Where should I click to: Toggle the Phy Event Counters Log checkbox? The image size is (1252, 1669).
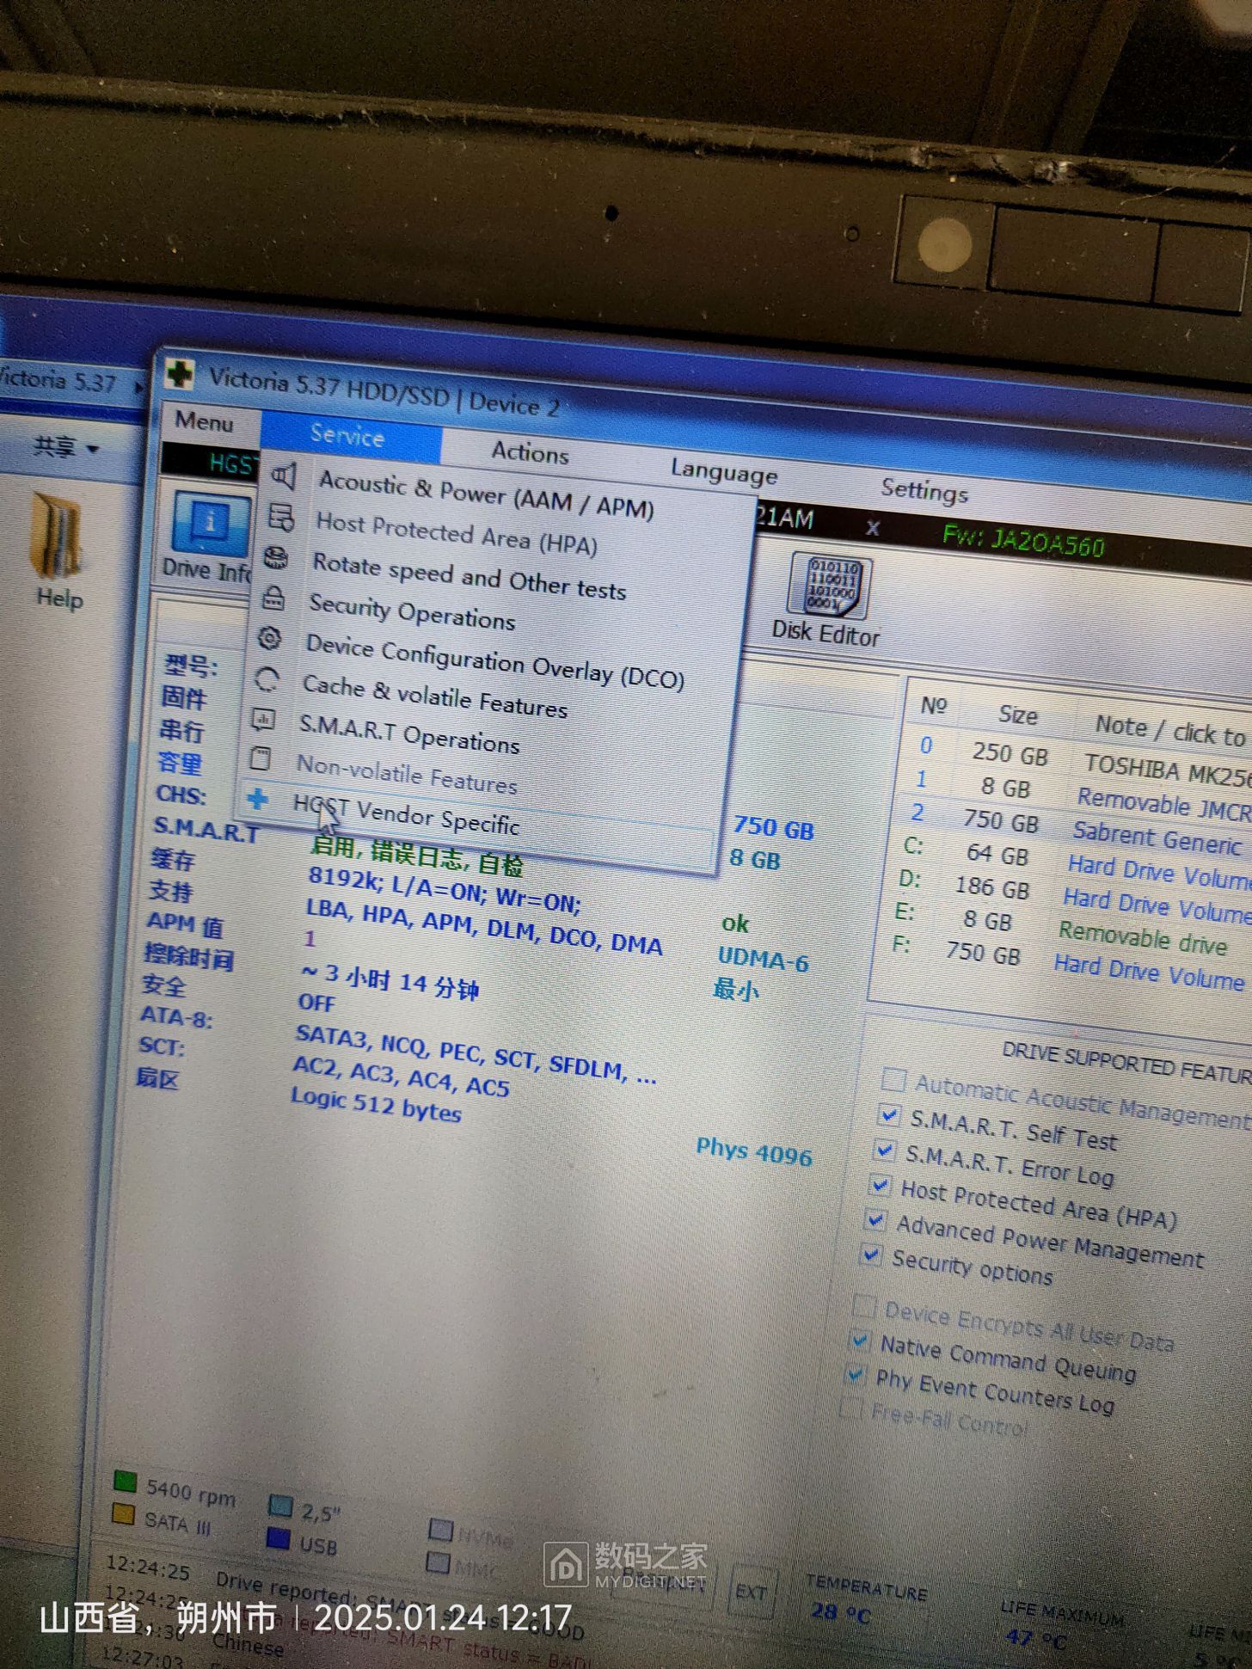(855, 1374)
